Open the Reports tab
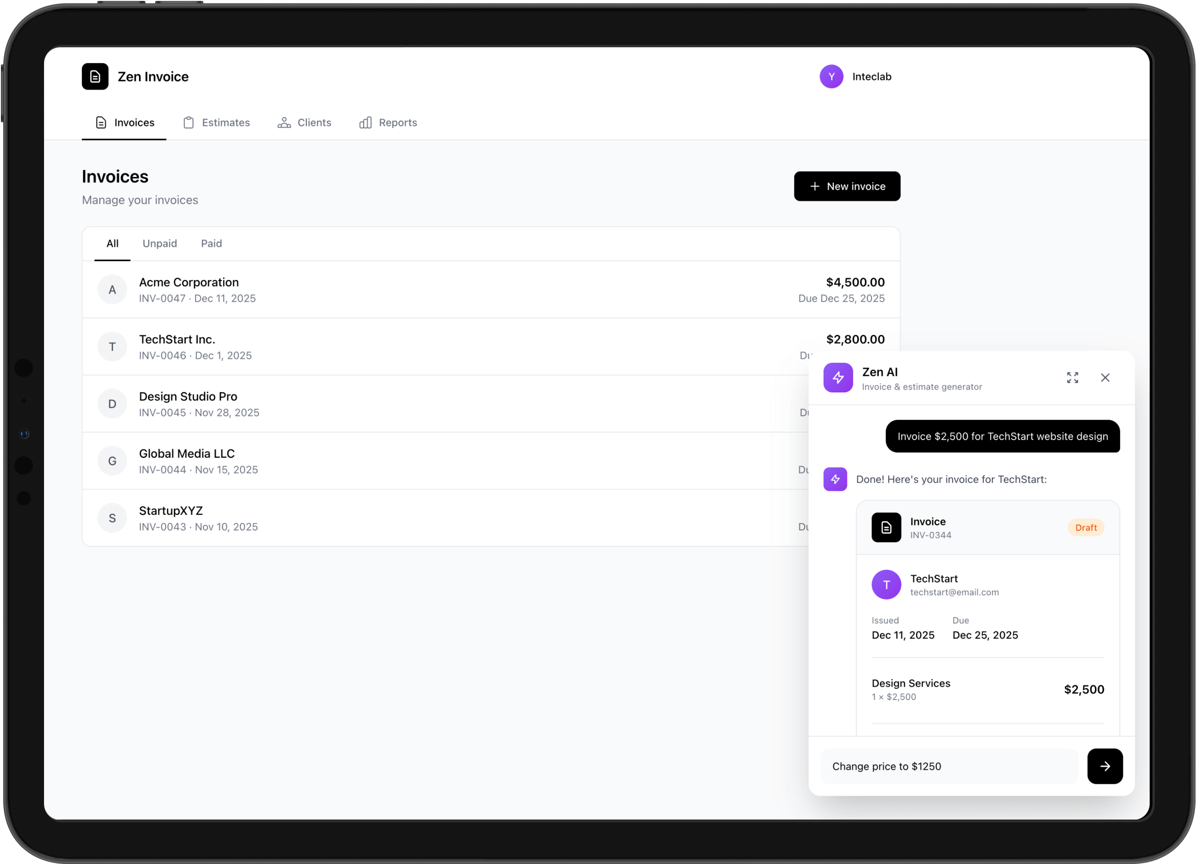The width and height of the screenshot is (1196, 864). [388, 123]
